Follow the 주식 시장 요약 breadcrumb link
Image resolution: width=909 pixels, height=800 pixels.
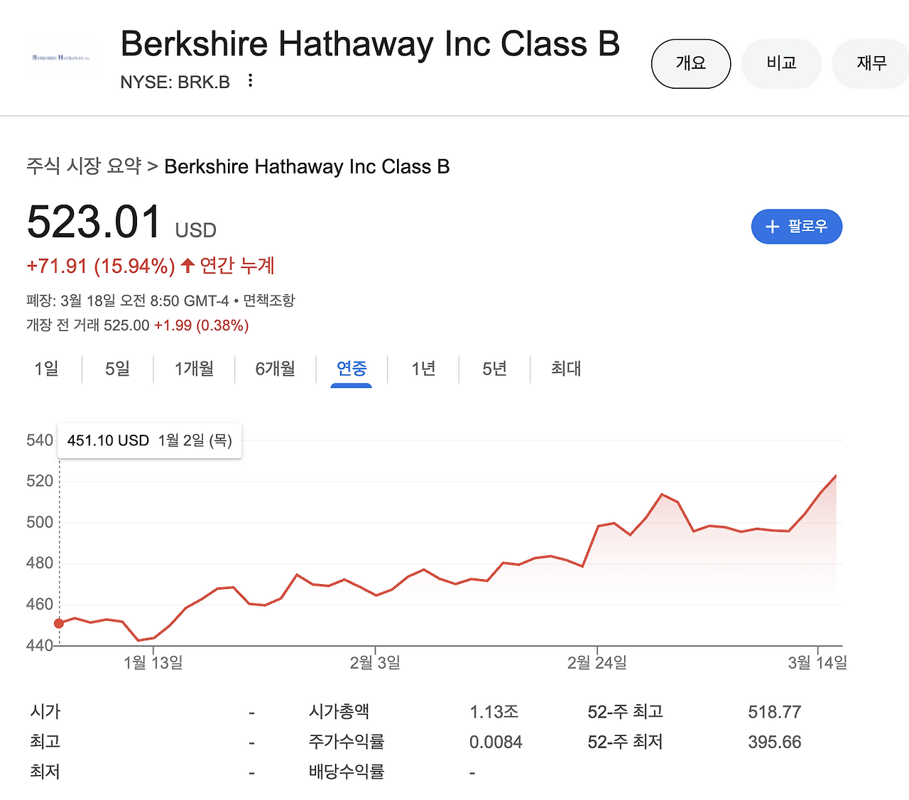click(x=84, y=166)
